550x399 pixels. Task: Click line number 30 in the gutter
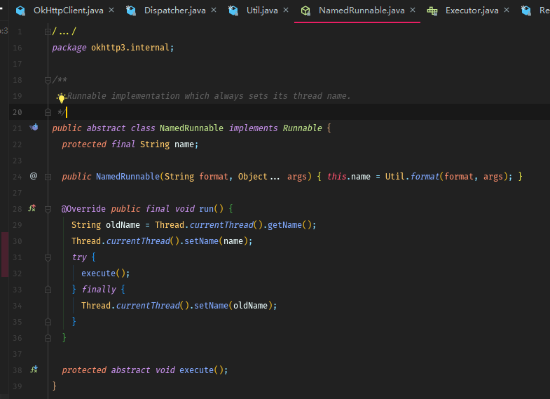18,241
